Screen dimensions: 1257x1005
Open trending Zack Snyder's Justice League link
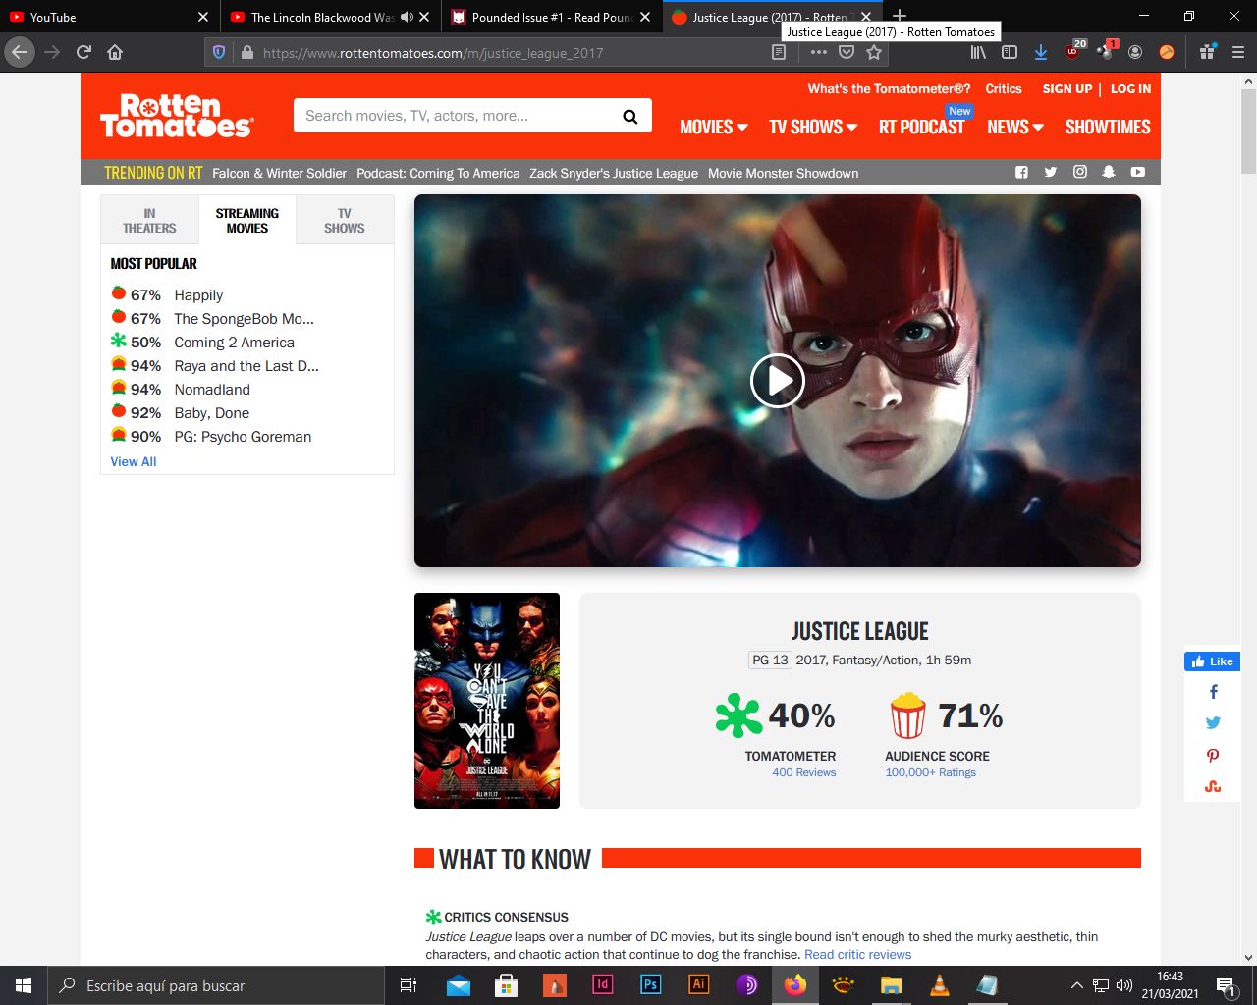[x=614, y=173]
